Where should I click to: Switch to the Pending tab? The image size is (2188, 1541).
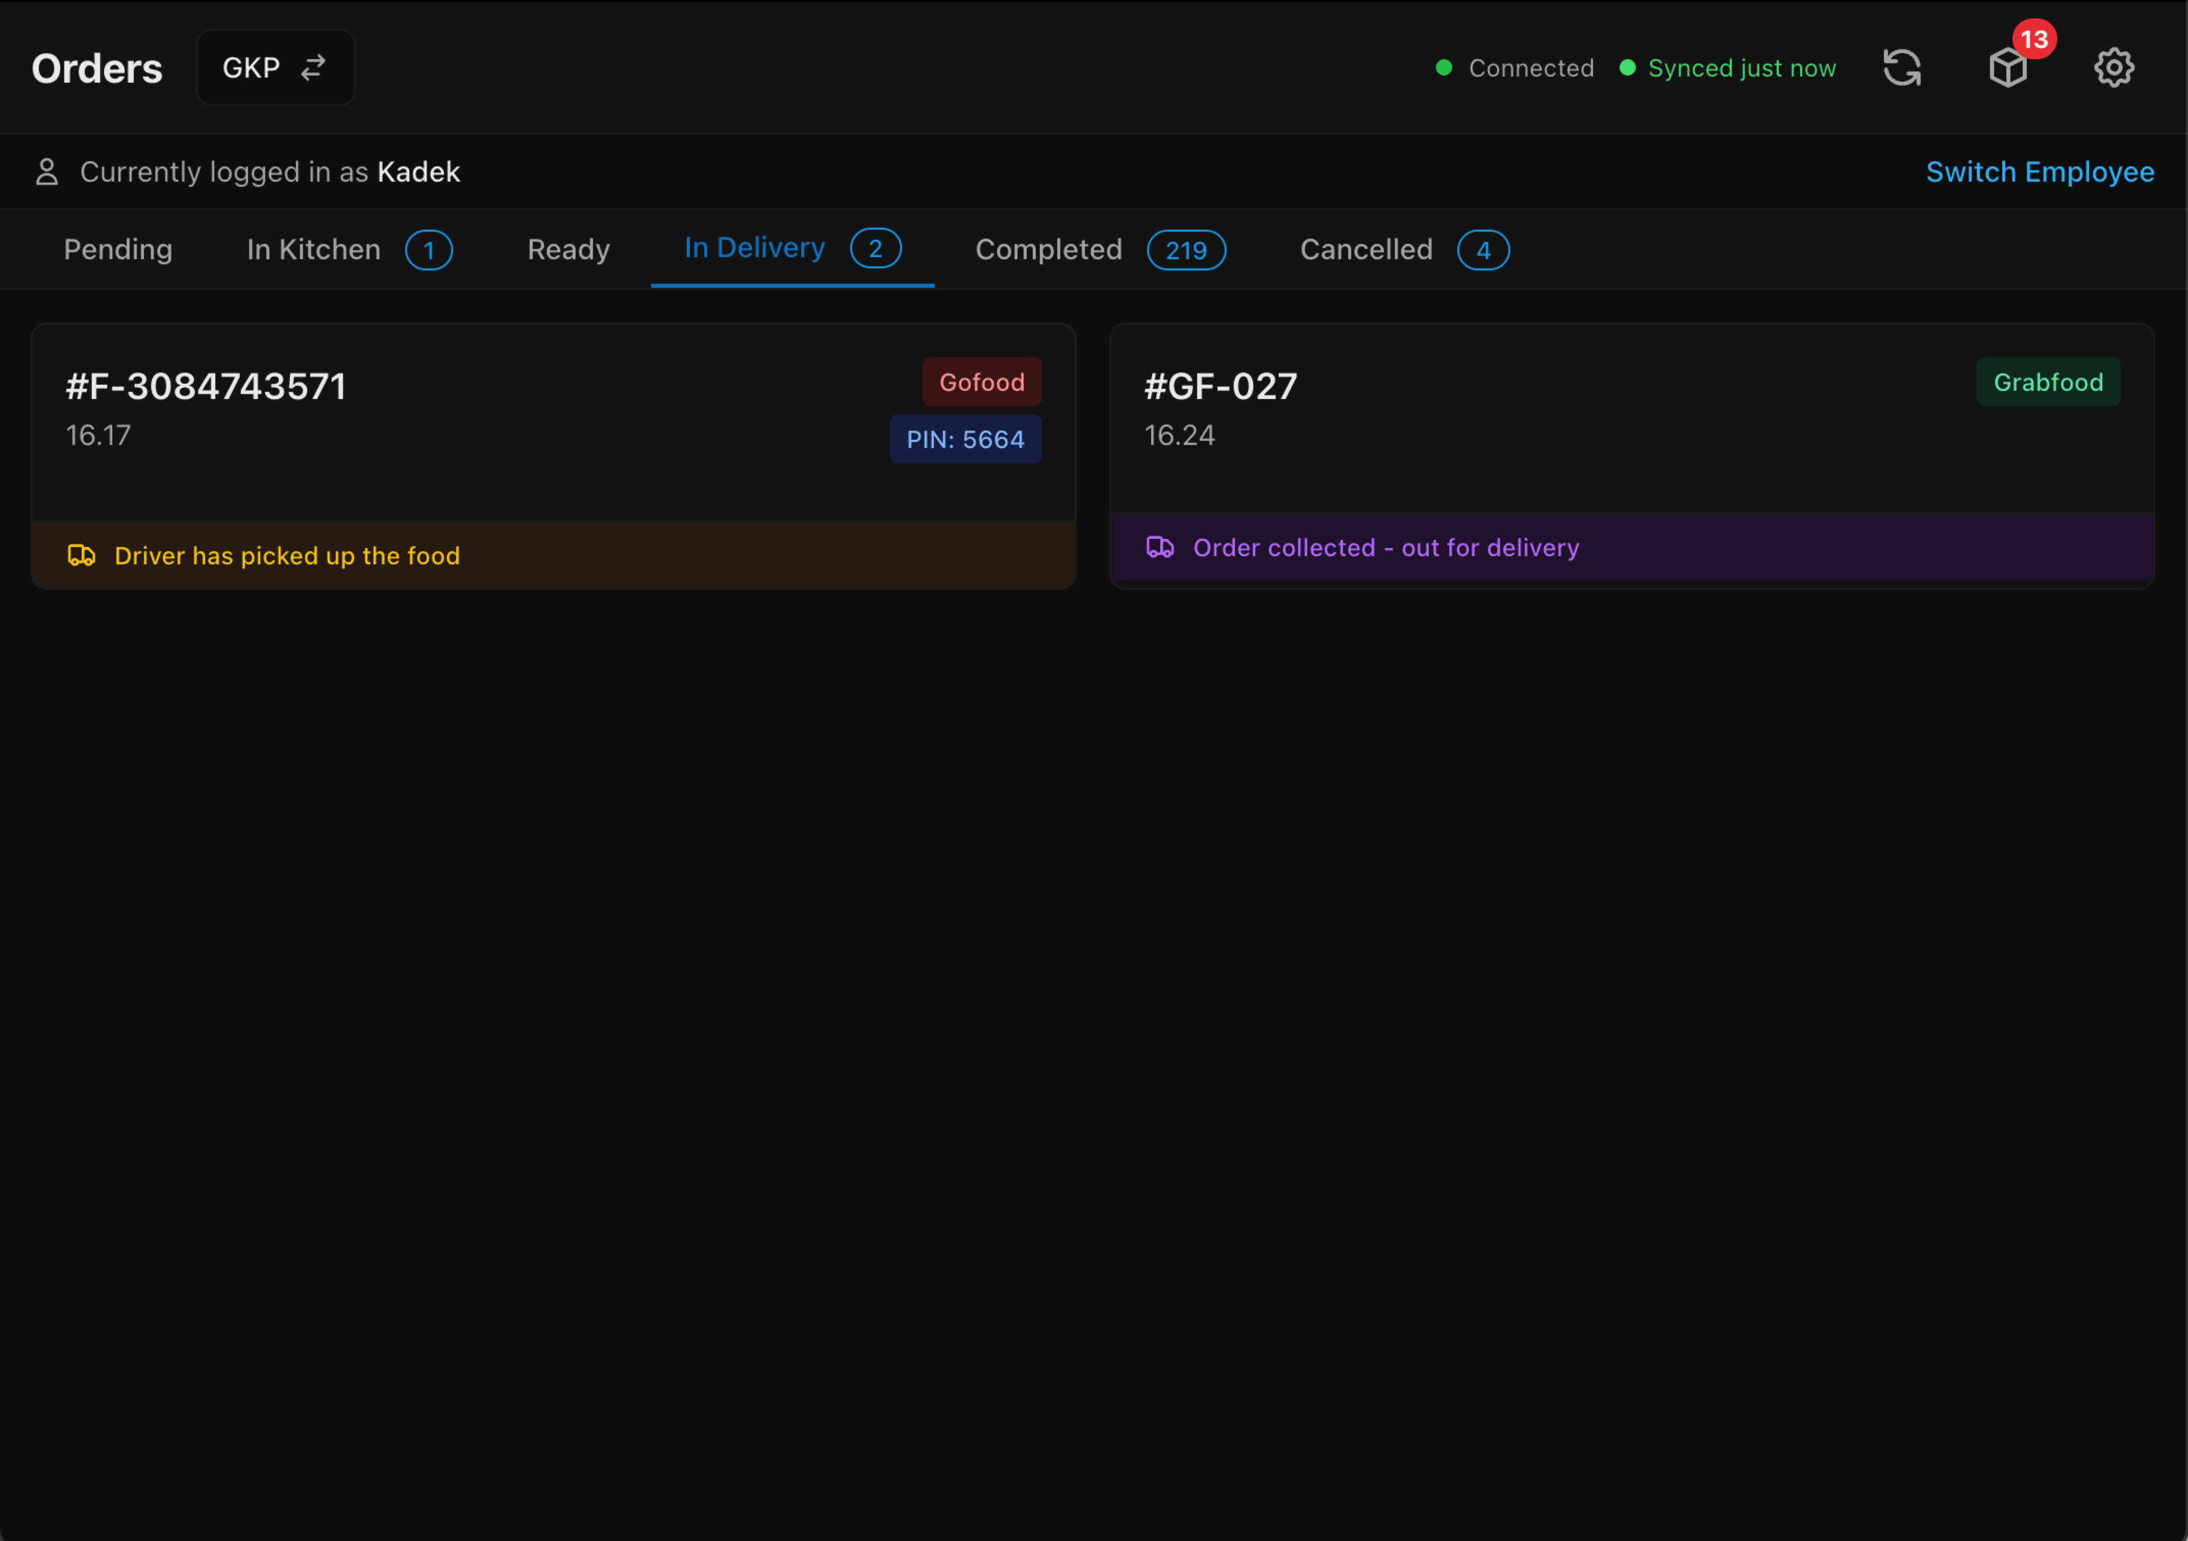tap(118, 250)
